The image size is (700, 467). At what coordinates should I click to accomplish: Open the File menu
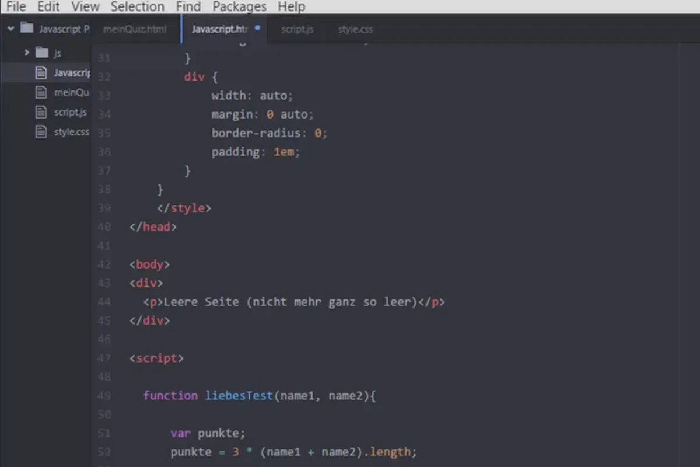16,7
